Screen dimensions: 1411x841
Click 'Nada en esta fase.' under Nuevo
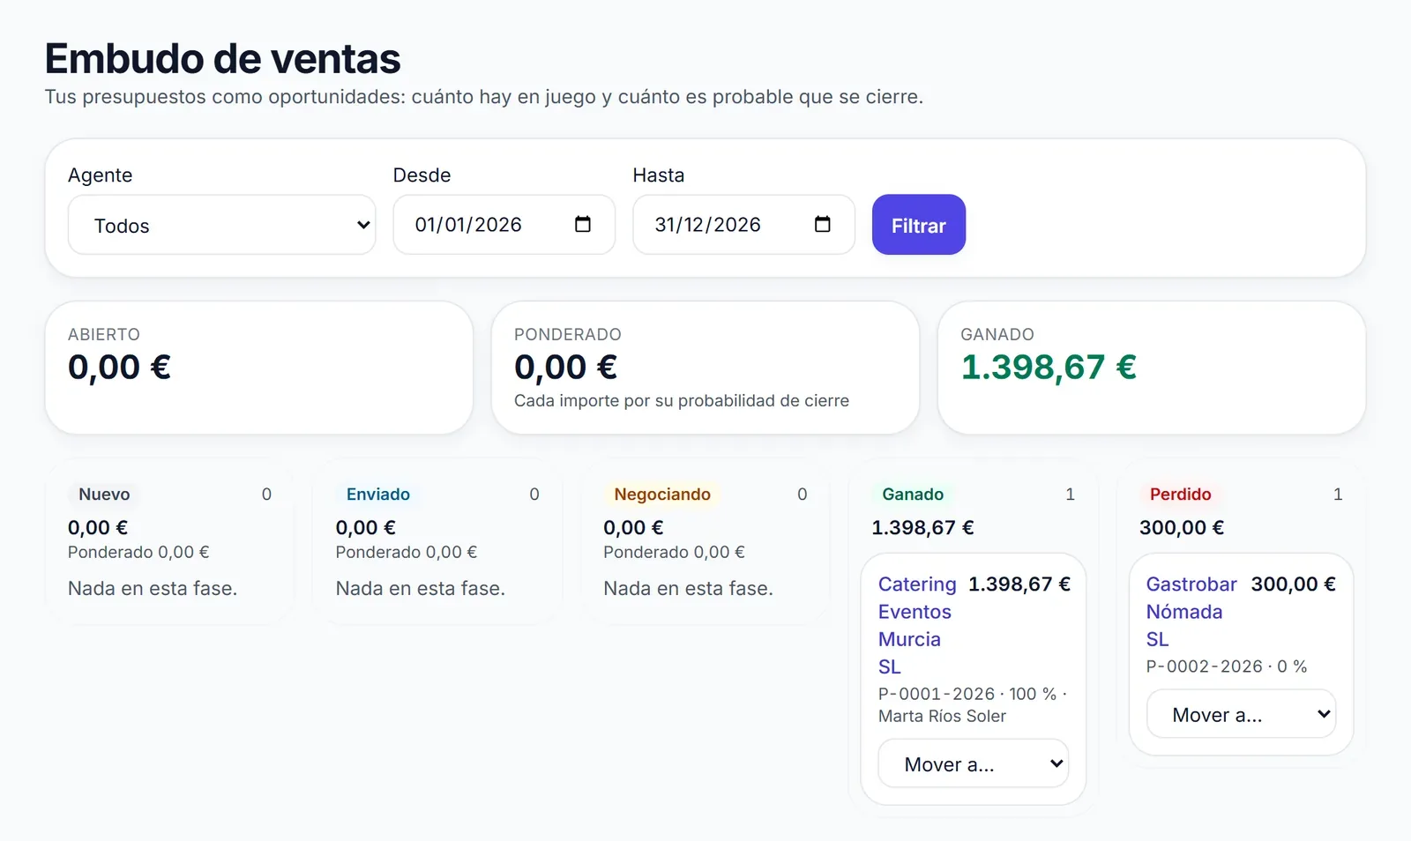(153, 588)
